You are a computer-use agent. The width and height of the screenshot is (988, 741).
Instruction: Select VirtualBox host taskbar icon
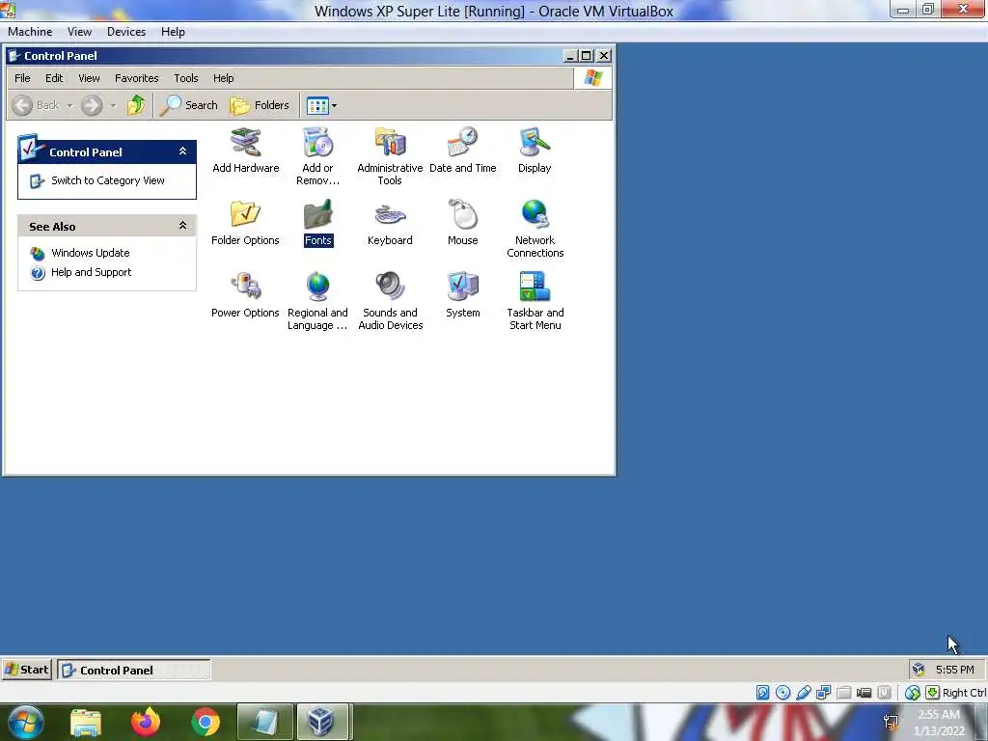321,722
